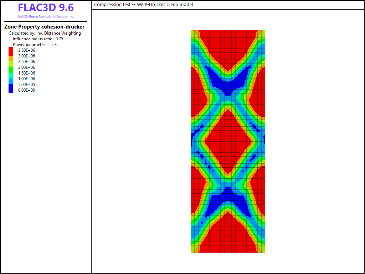Viewport: 365px width, 274px height.
Task: Click the Power parameter 3 entry
Action: [x=35, y=45]
